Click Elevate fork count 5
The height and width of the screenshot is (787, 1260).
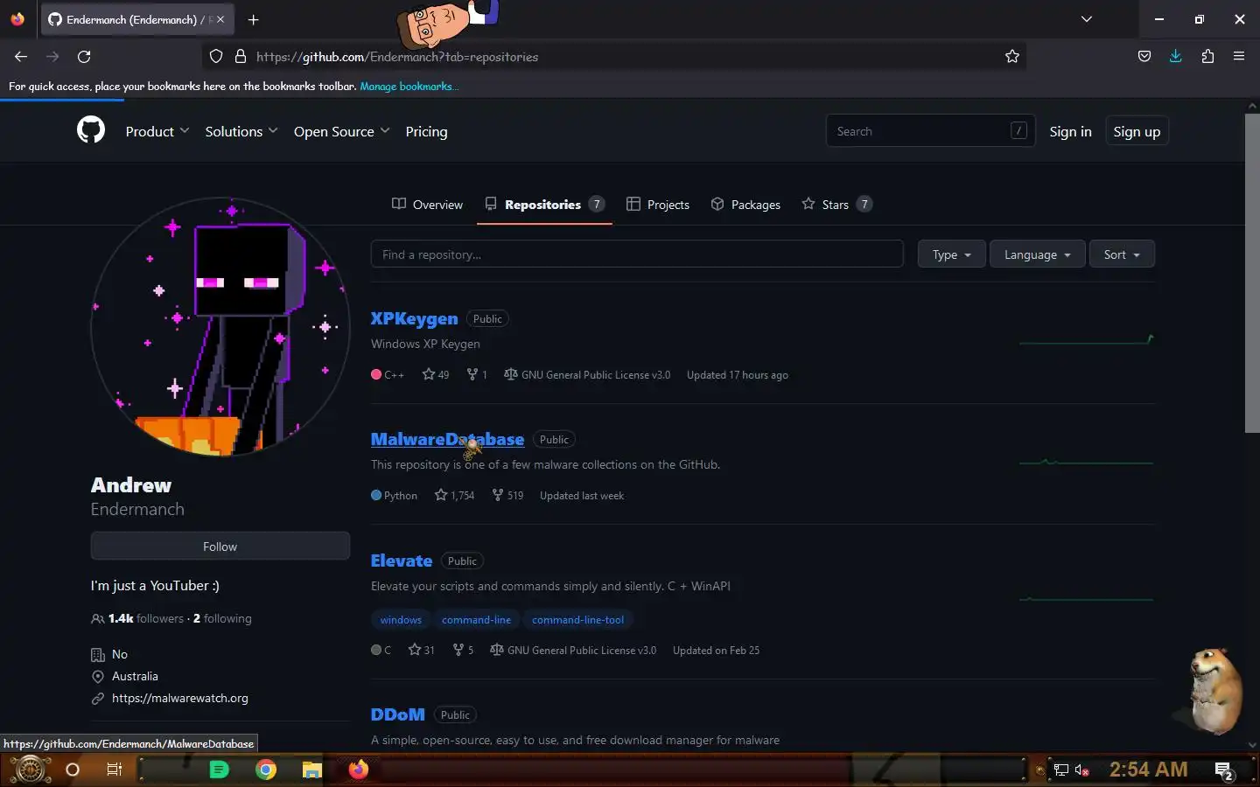tap(463, 650)
